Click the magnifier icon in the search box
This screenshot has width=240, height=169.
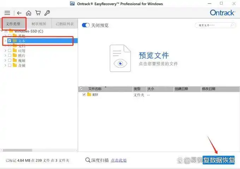[x=232, y=25]
